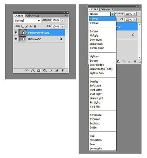Click trash icon in right Layers panel
The height and width of the screenshot is (158, 147).
[x=135, y=62]
